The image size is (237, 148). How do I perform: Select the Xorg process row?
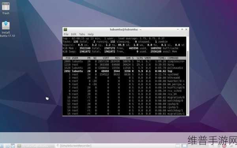tap(124, 65)
